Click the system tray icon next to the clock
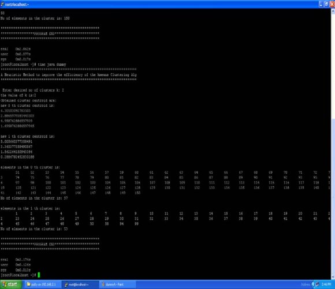The height and width of the screenshot is (289, 335). pyautogui.click(x=318, y=284)
